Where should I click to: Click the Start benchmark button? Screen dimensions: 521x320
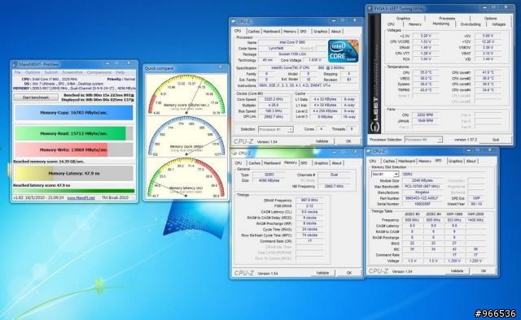[x=36, y=97]
